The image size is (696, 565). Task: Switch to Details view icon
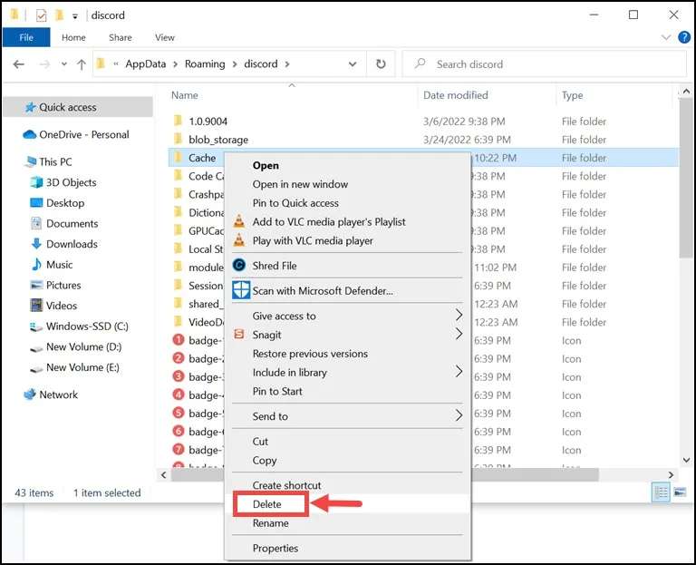pyautogui.click(x=661, y=492)
